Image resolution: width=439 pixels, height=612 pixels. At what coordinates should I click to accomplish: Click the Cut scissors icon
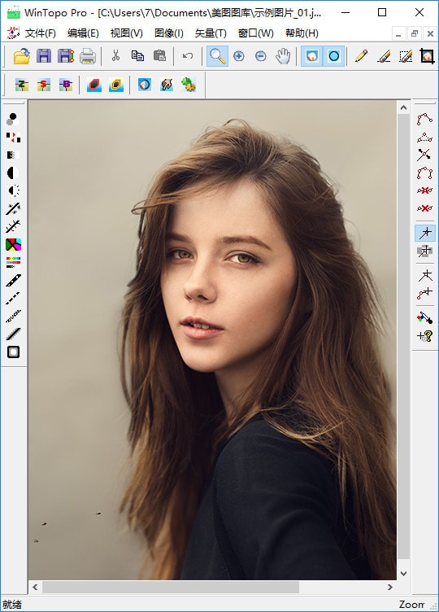click(x=115, y=56)
